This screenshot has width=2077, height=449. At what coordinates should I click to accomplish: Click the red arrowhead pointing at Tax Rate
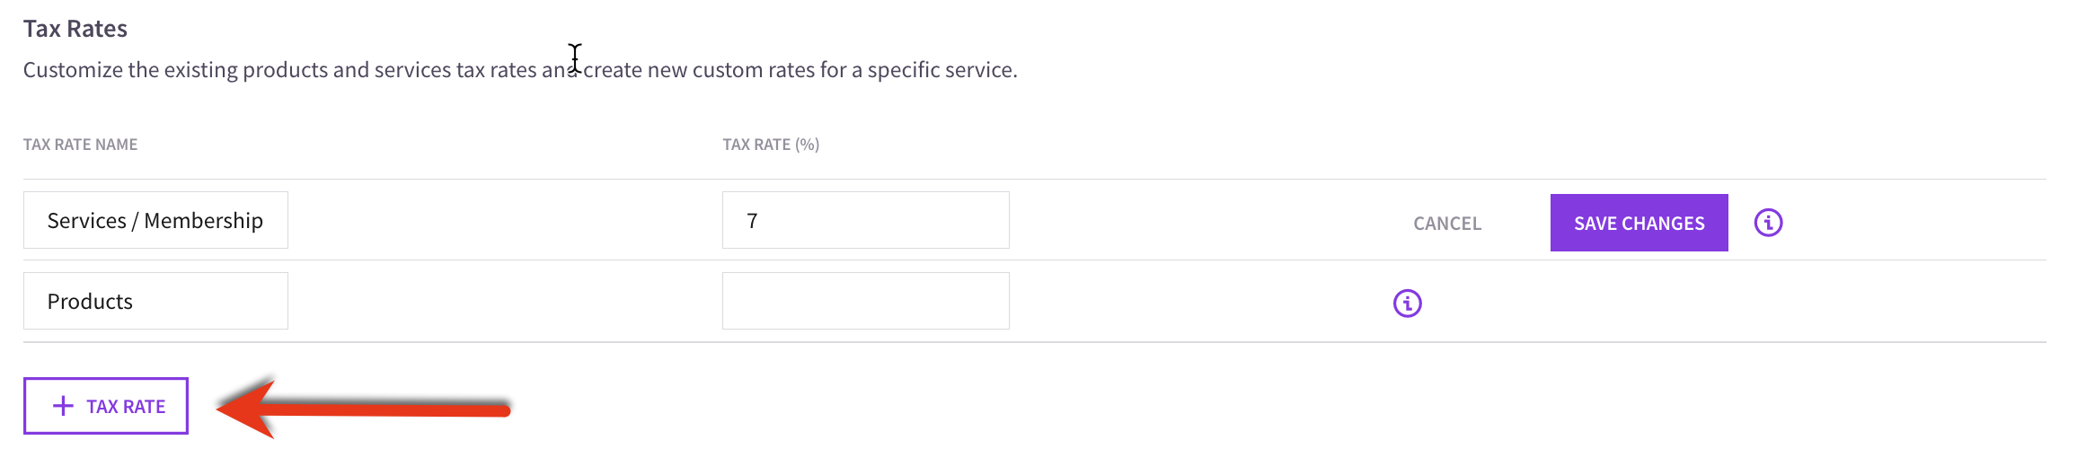[x=246, y=409]
